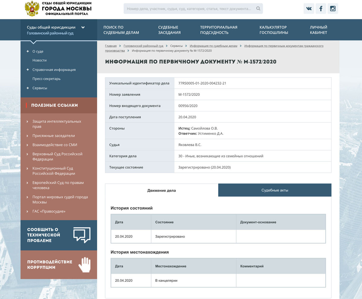Image resolution: width=362 pixels, height=299 pixels.
Task: Open the VK social media icon
Action: click(x=309, y=8)
